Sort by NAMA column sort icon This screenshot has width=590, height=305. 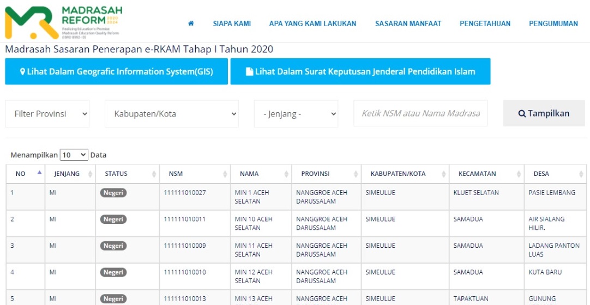(286, 174)
